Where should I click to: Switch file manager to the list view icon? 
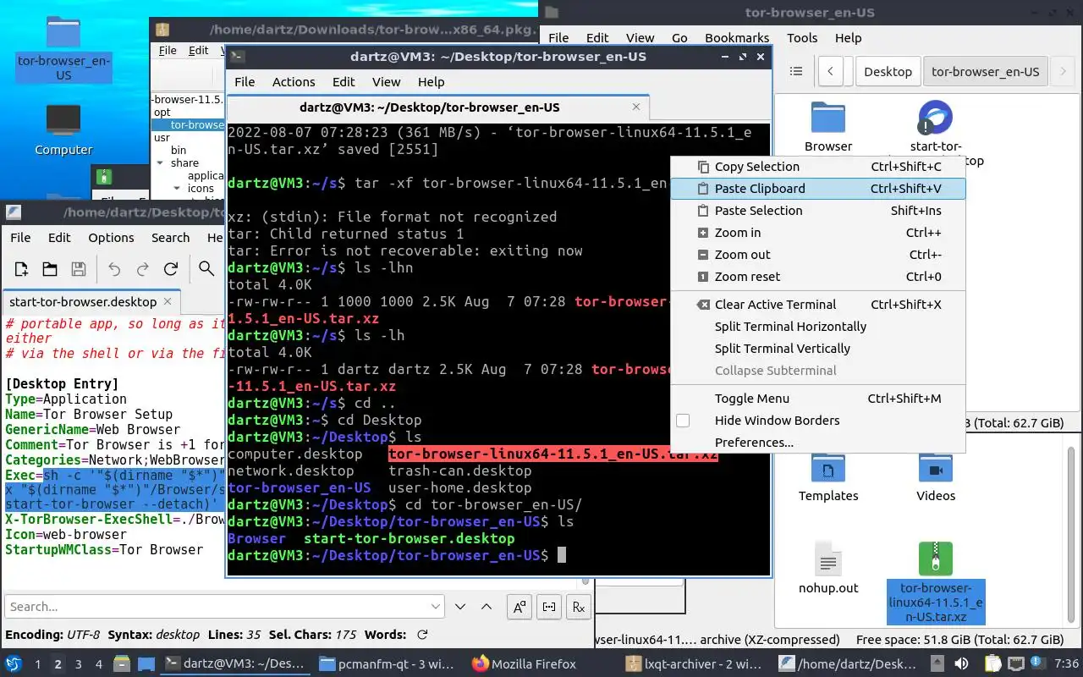tap(795, 72)
